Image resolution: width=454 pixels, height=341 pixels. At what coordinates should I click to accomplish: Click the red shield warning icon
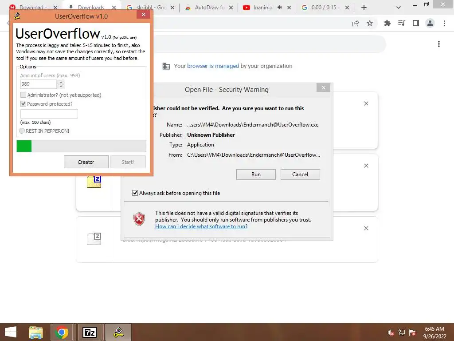click(139, 219)
